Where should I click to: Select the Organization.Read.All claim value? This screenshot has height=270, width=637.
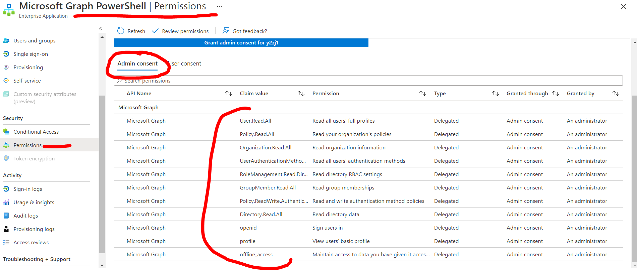(x=266, y=147)
